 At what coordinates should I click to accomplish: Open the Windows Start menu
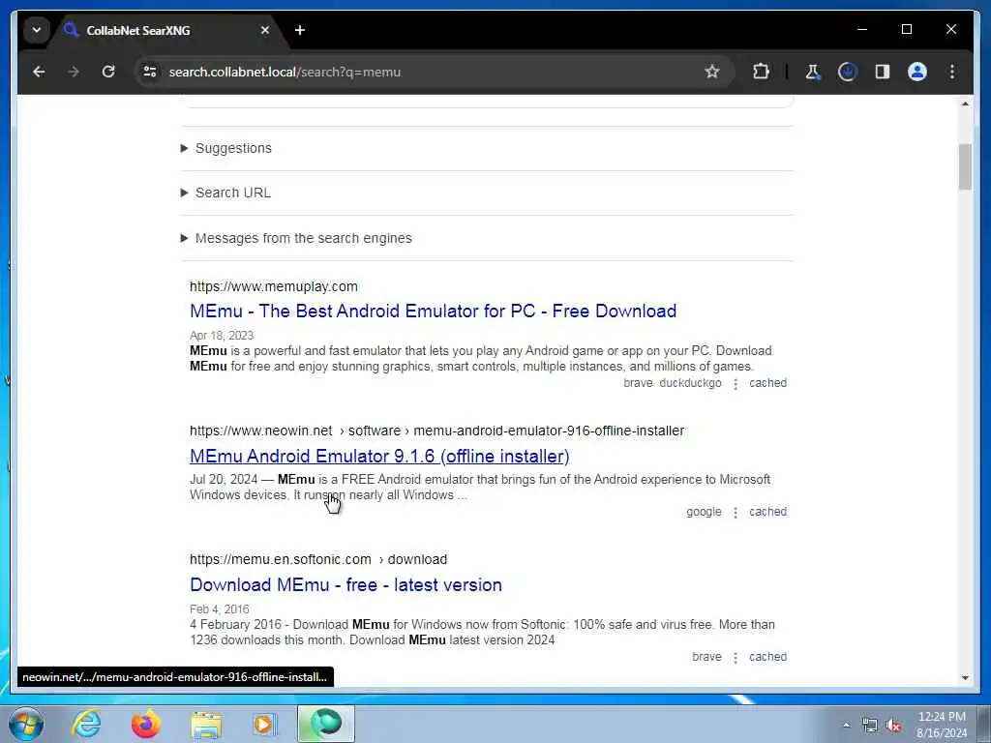(x=26, y=724)
